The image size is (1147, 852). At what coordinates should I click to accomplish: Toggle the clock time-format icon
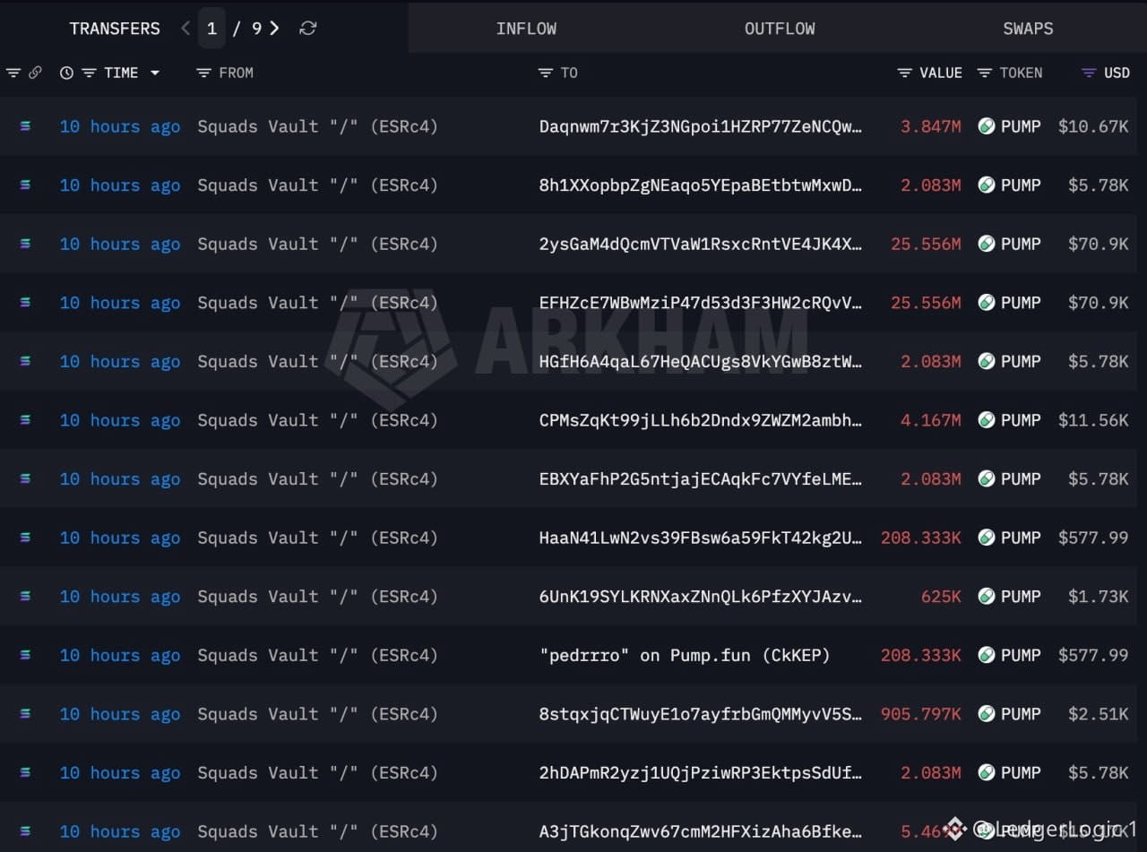point(66,73)
